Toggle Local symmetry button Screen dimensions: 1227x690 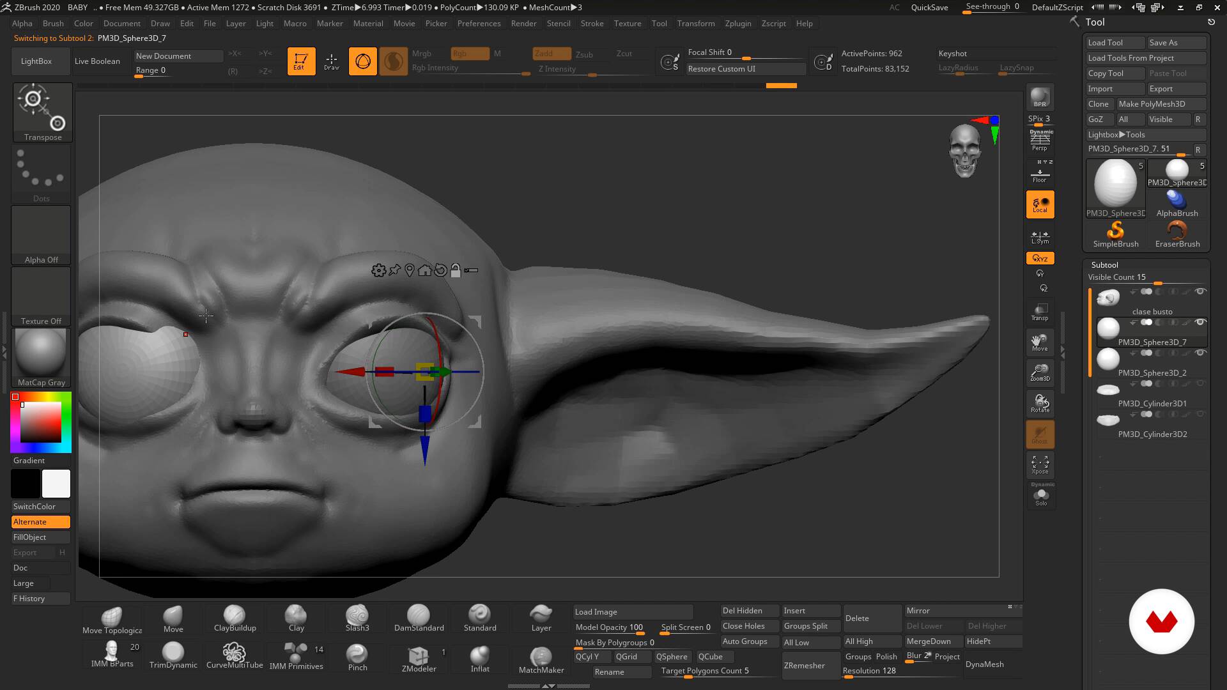click(1040, 238)
